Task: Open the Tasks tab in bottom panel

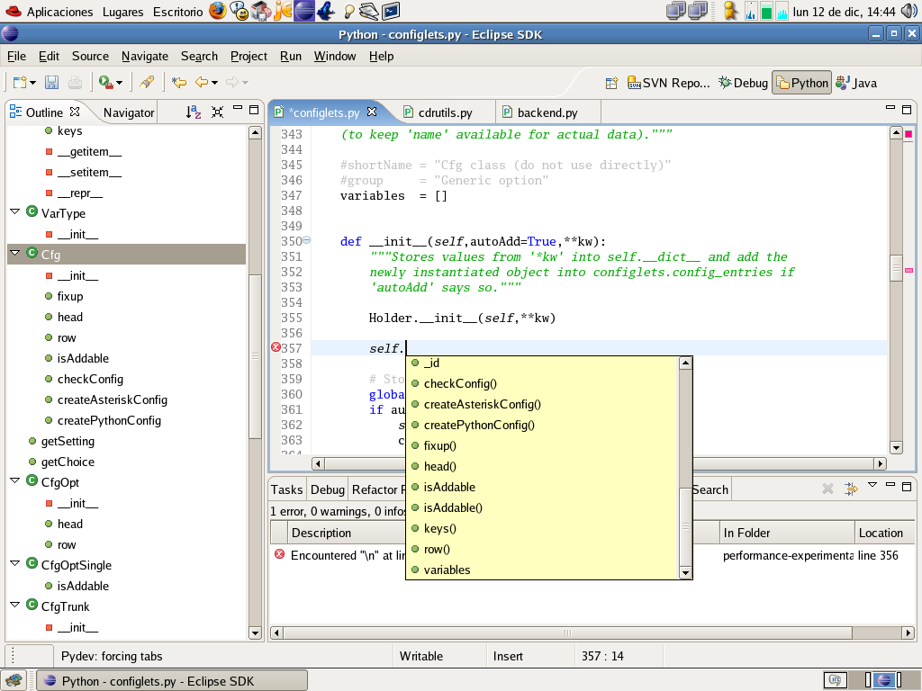Action: [x=286, y=489]
